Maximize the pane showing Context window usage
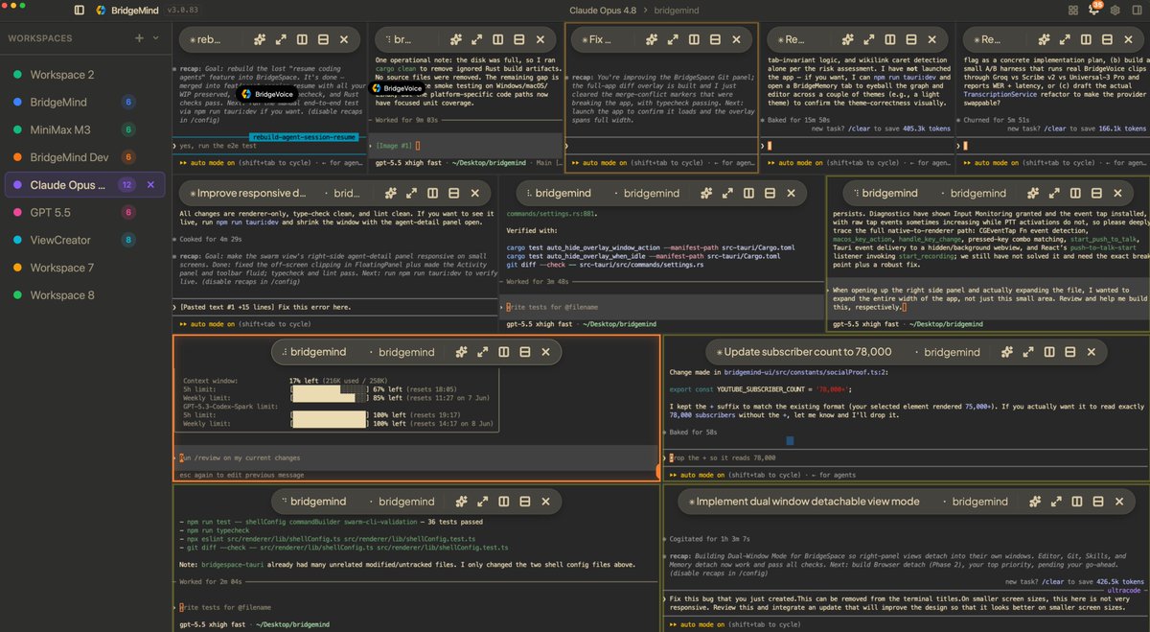The width and height of the screenshot is (1150, 632). point(482,352)
